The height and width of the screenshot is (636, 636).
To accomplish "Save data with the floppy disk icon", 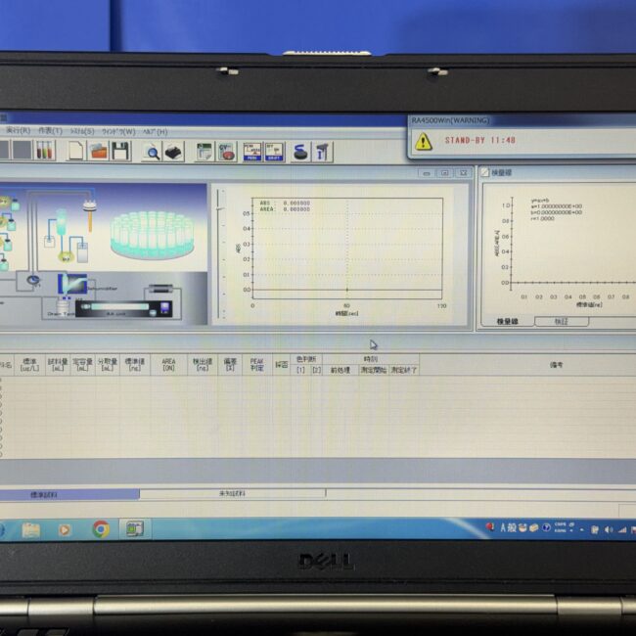I will tap(120, 151).
